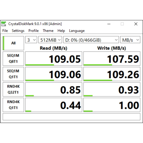This screenshot has height=143, width=143.
Task: Minimize the CrystalDiskMark window
Action: (x=109, y=24)
